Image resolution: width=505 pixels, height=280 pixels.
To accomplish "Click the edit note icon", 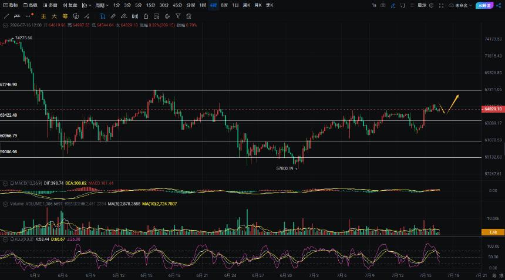I will point(157,16).
